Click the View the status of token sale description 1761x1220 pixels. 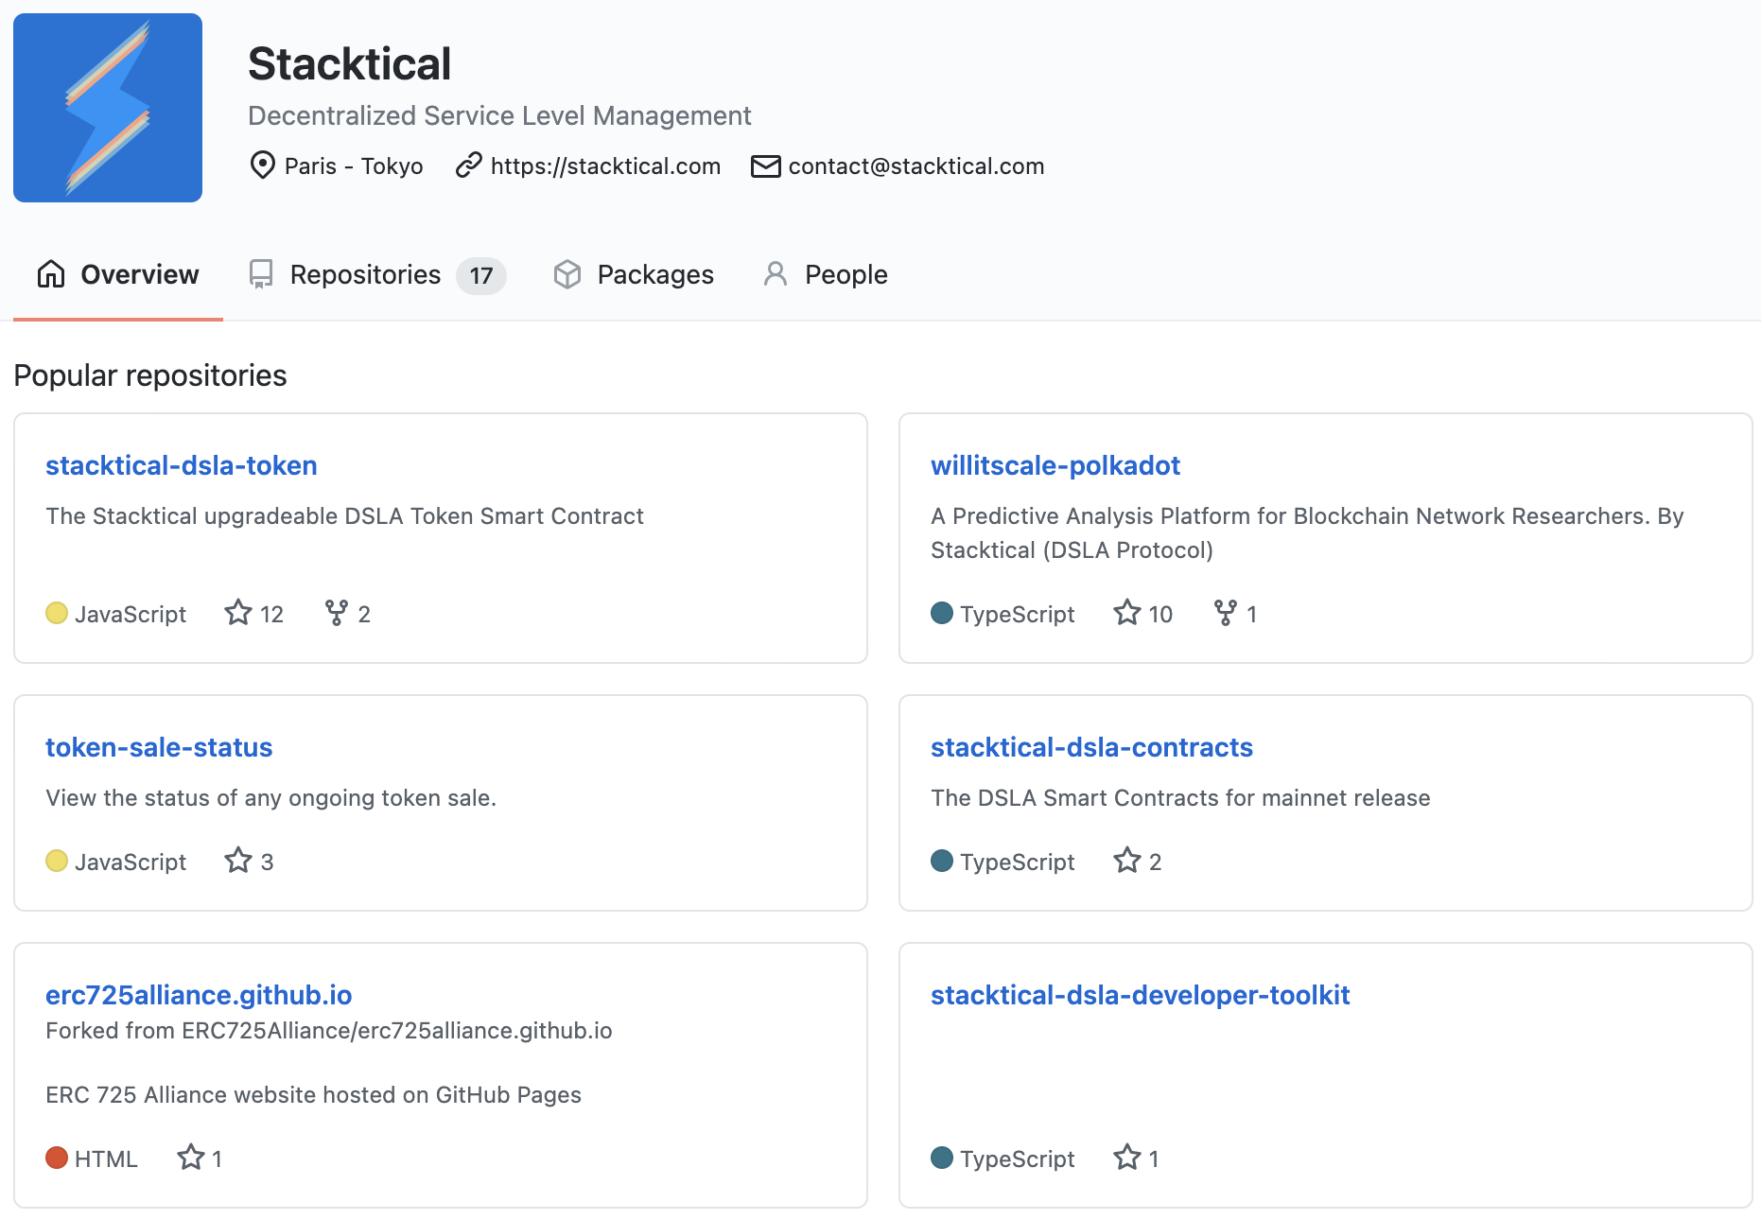click(x=271, y=797)
